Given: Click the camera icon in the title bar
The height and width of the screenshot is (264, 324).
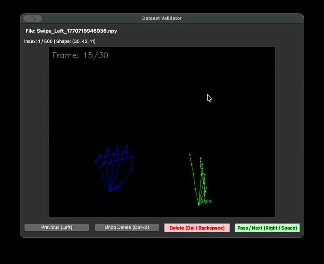Looking at the screenshot, I should (32, 18).
